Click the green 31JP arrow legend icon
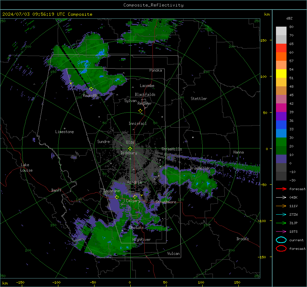 [281, 223]
